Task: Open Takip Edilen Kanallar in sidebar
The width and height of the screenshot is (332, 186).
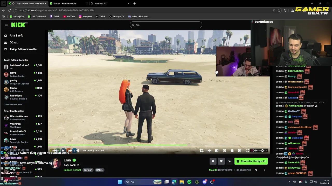Action: tap(23, 49)
